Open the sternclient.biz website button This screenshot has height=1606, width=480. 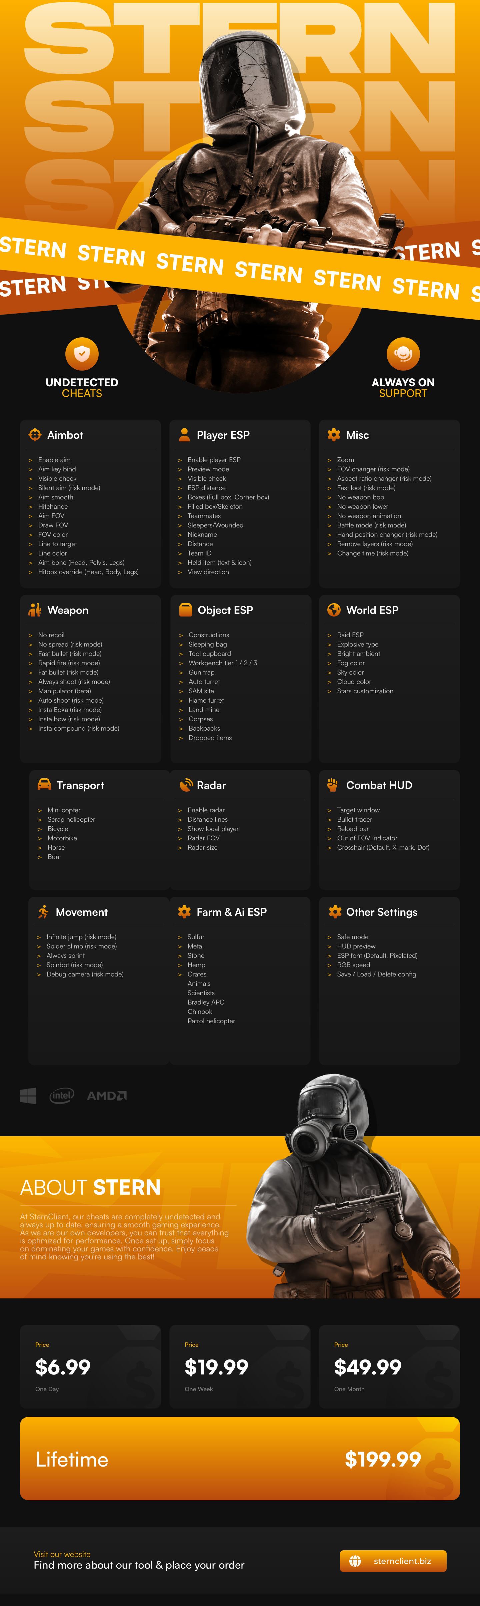(393, 1561)
